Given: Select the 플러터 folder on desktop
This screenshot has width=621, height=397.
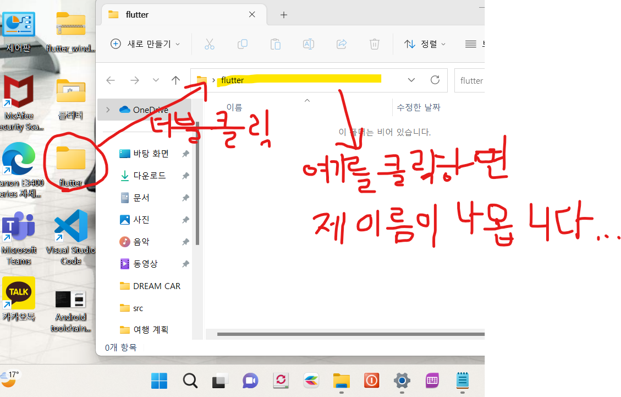Looking at the screenshot, I should coord(70,99).
